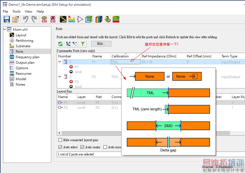Select Substrate in the setup tree
Image resolution: width=245 pixels, height=173 pixels.
coord(23,46)
